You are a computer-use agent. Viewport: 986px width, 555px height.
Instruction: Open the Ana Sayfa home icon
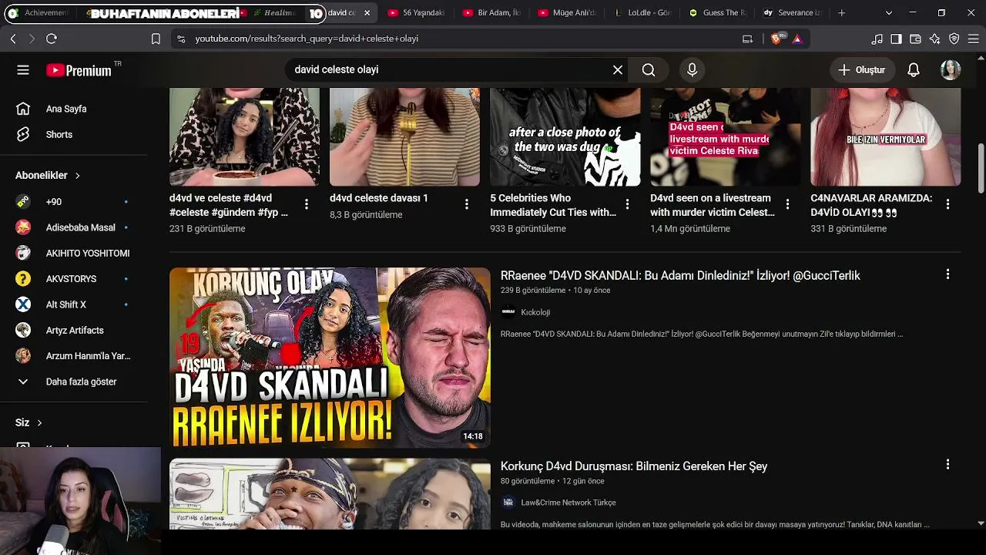pyautogui.click(x=23, y=109)
